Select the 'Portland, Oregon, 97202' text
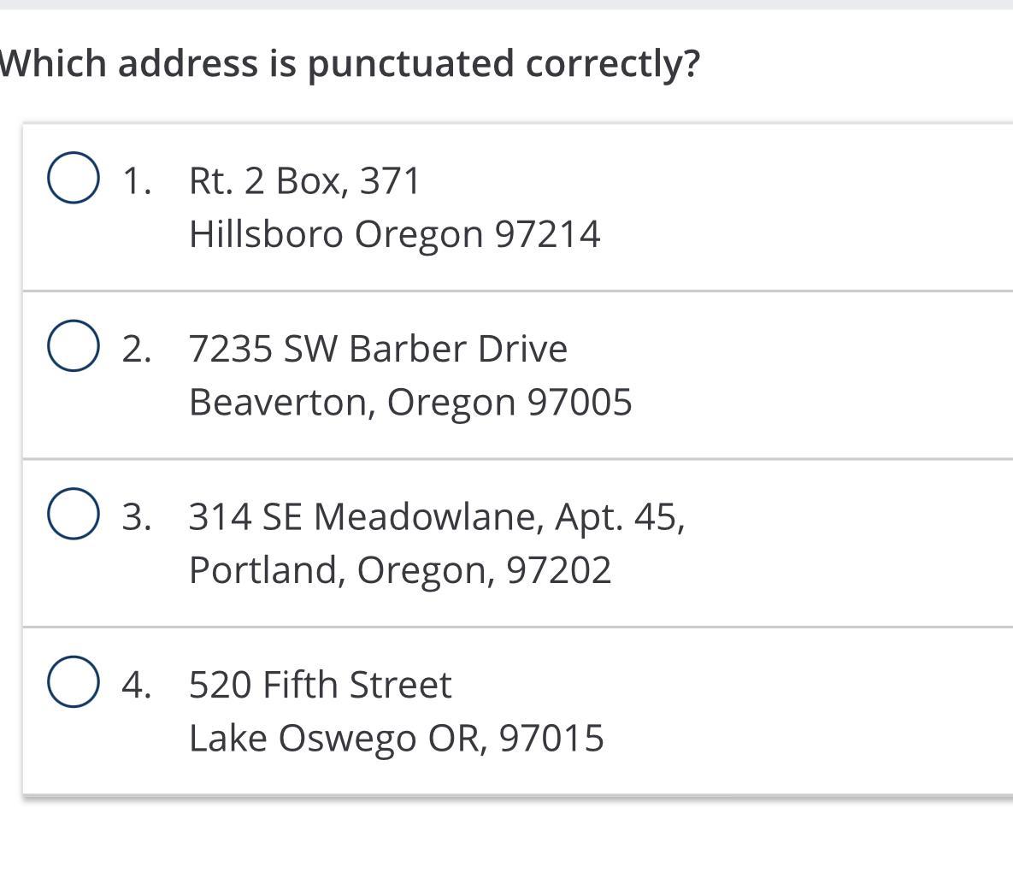 coord(400,570)
